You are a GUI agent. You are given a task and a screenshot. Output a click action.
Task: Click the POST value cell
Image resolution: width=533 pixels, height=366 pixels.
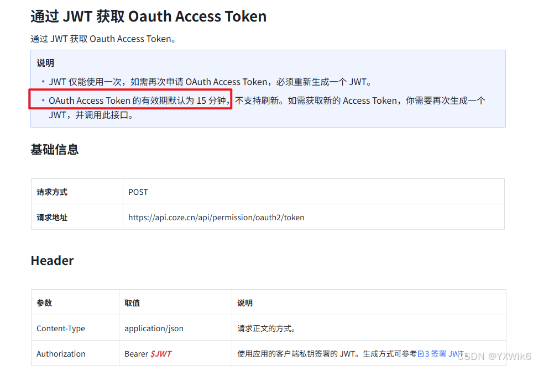(x=313, y=192)
